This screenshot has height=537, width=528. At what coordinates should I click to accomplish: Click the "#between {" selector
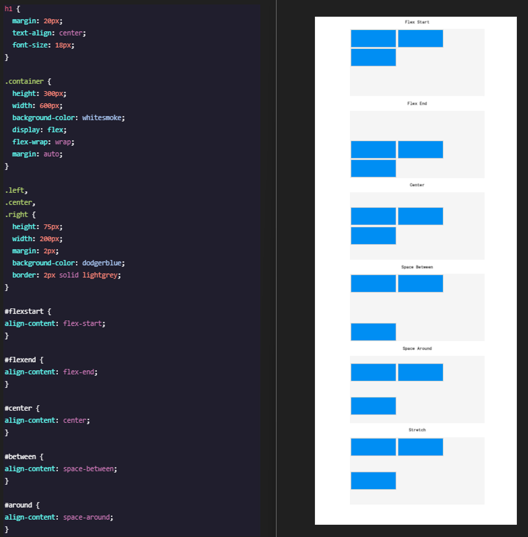pos(24,457)
